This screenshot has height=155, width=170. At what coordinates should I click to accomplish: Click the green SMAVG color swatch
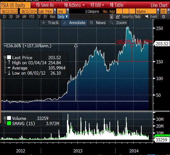(x=9, y=123)
